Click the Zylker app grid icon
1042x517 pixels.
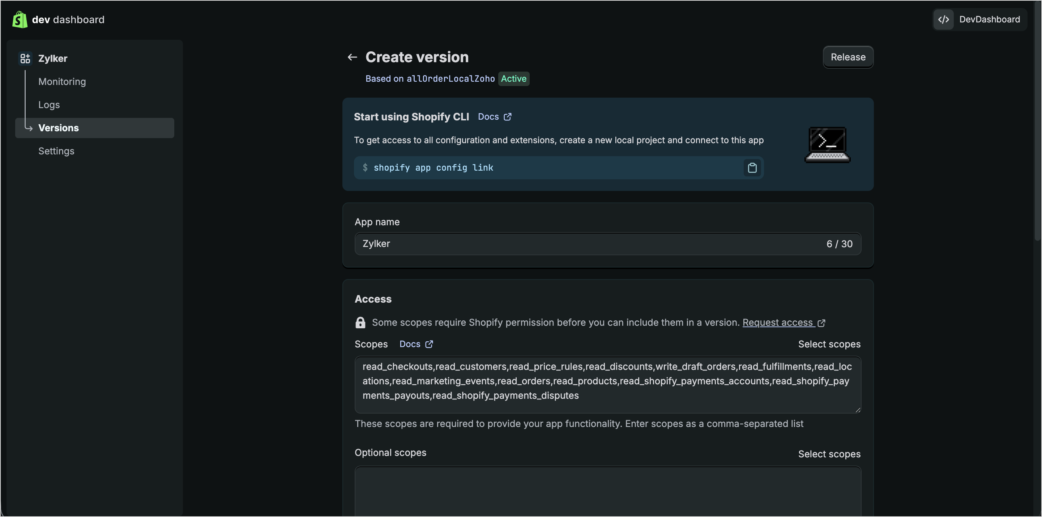click(25, 58)
